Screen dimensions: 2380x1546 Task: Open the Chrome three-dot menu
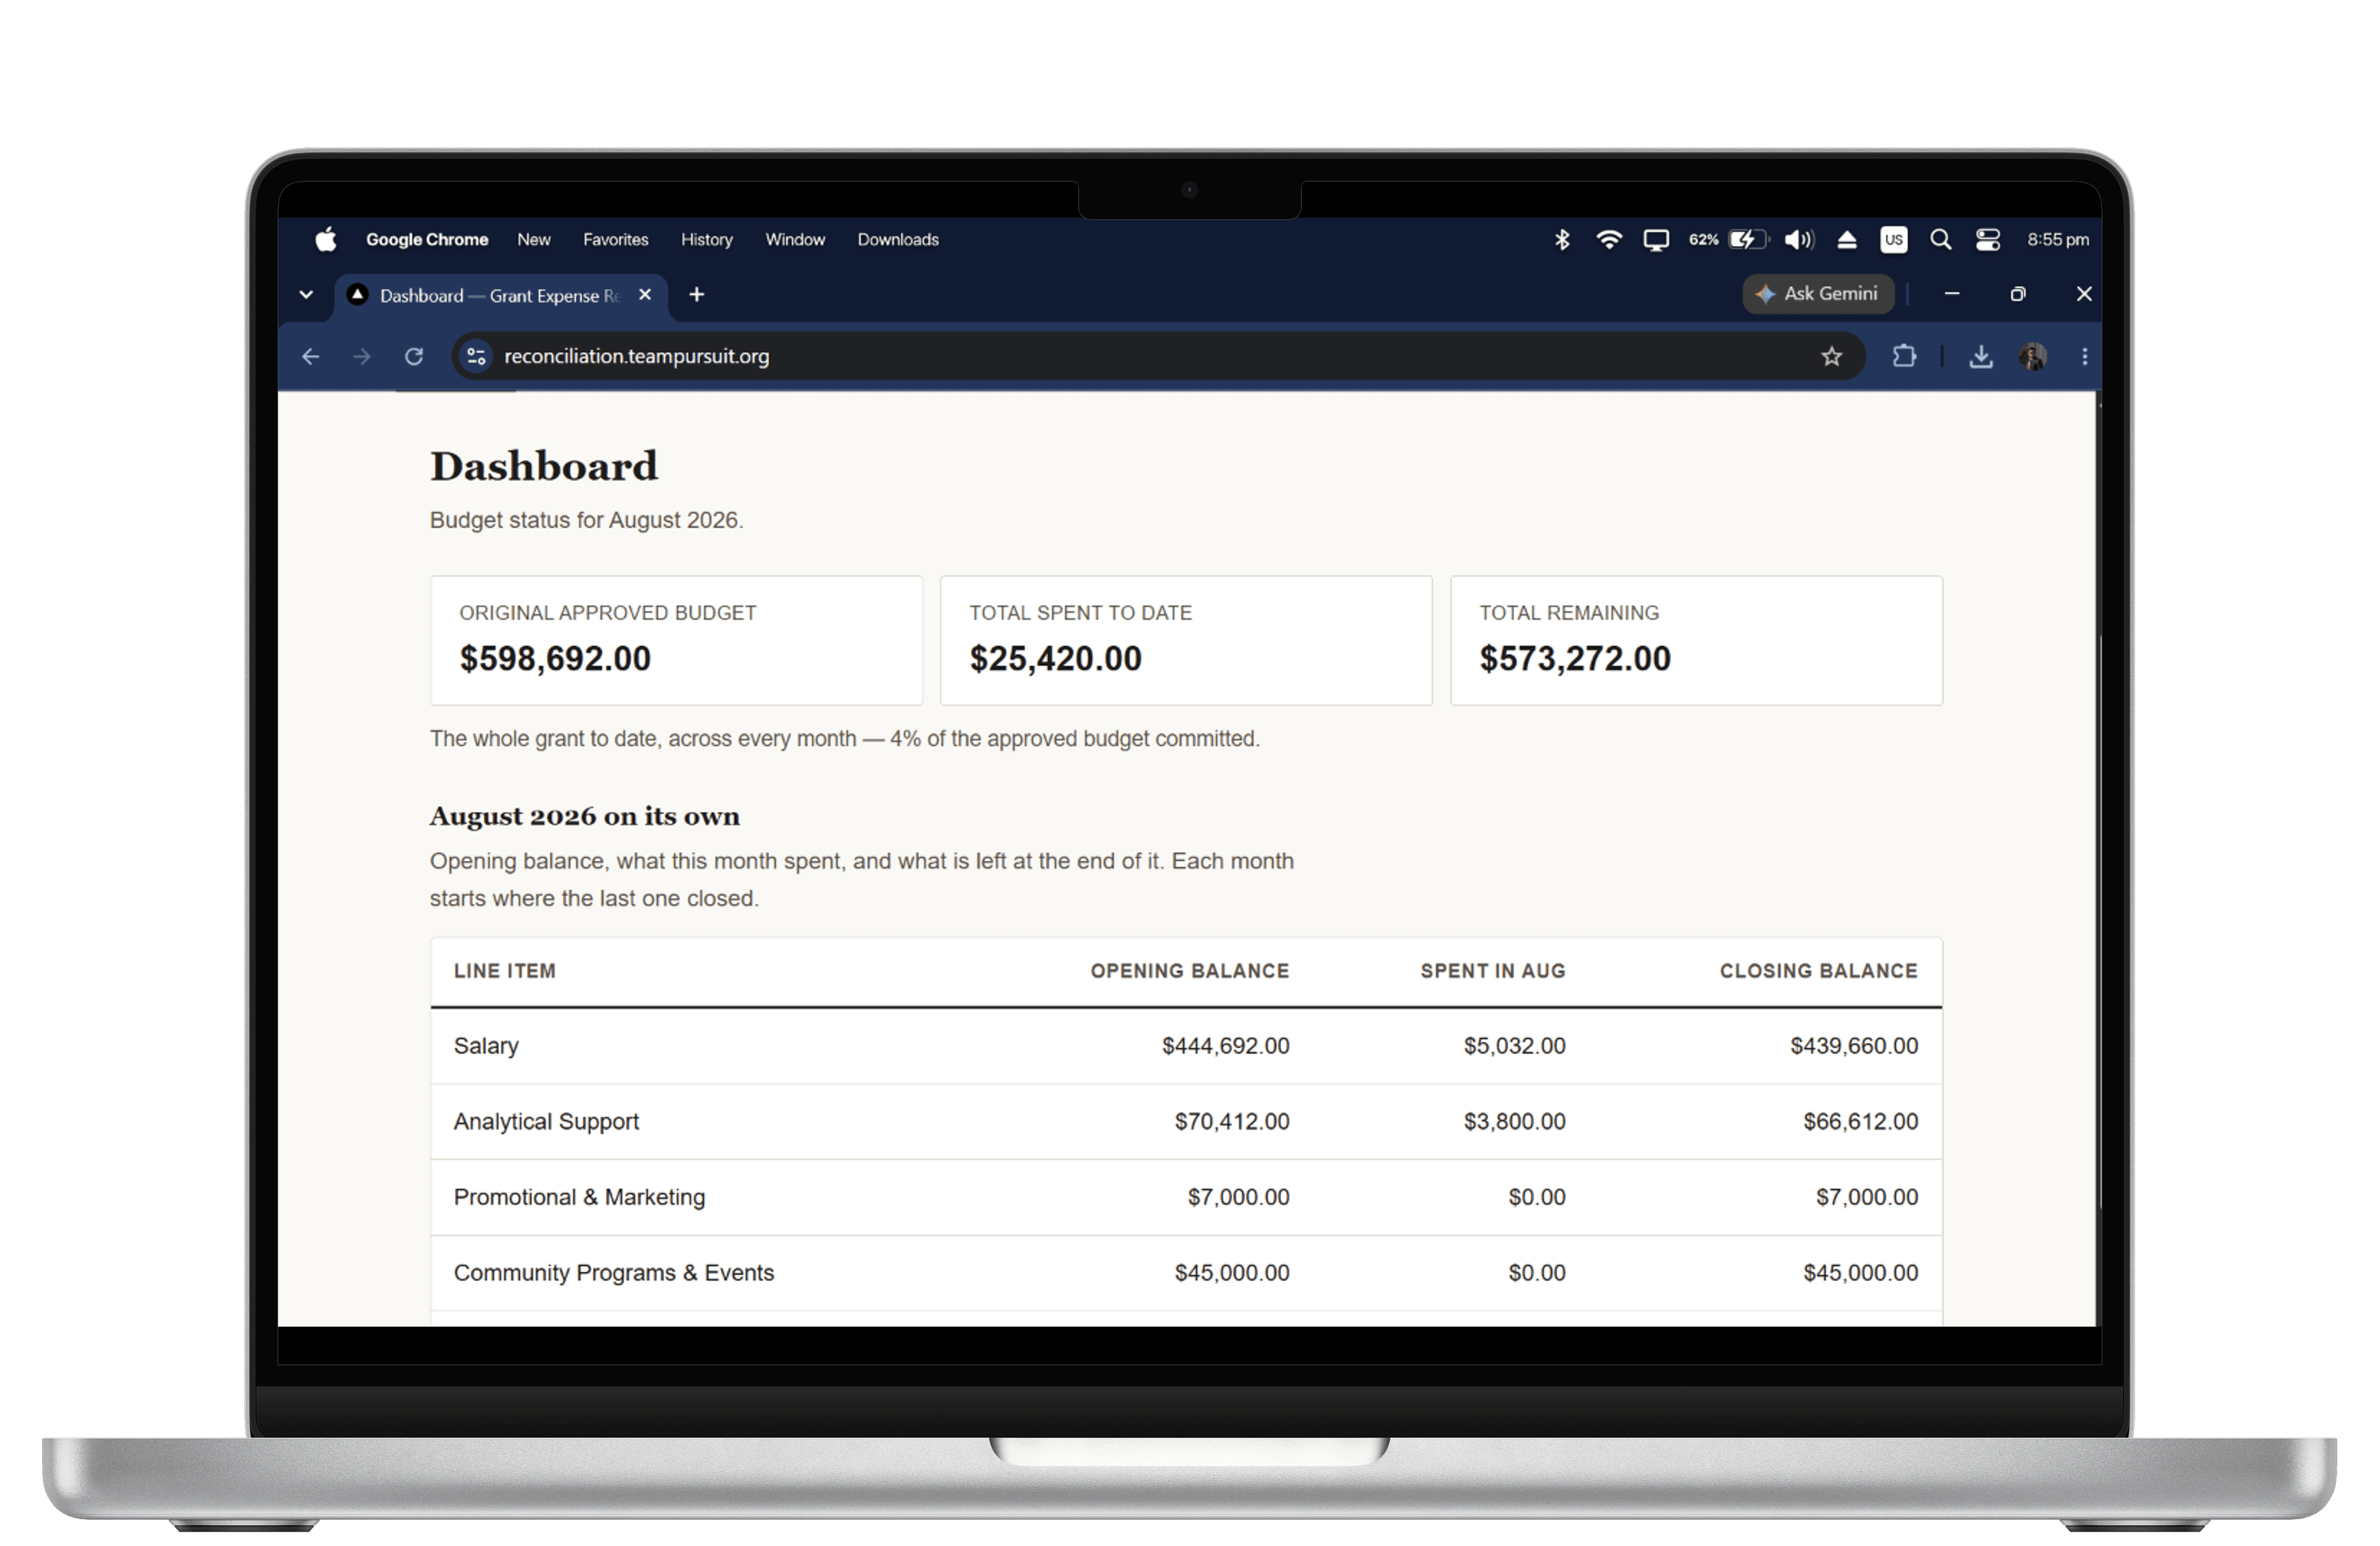click(x=2084, y=357)
